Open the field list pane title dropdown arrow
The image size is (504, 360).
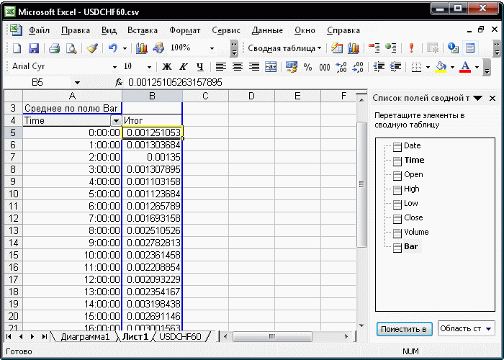click(x=478, y=99)
